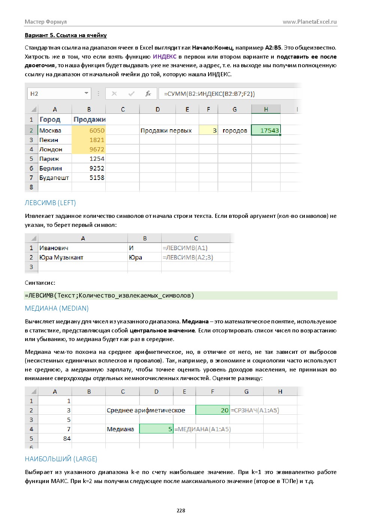Click the formula text =МЕДИАНА(A1:A5)
This screenshot has height=527, width=372.
coord(202,429)
